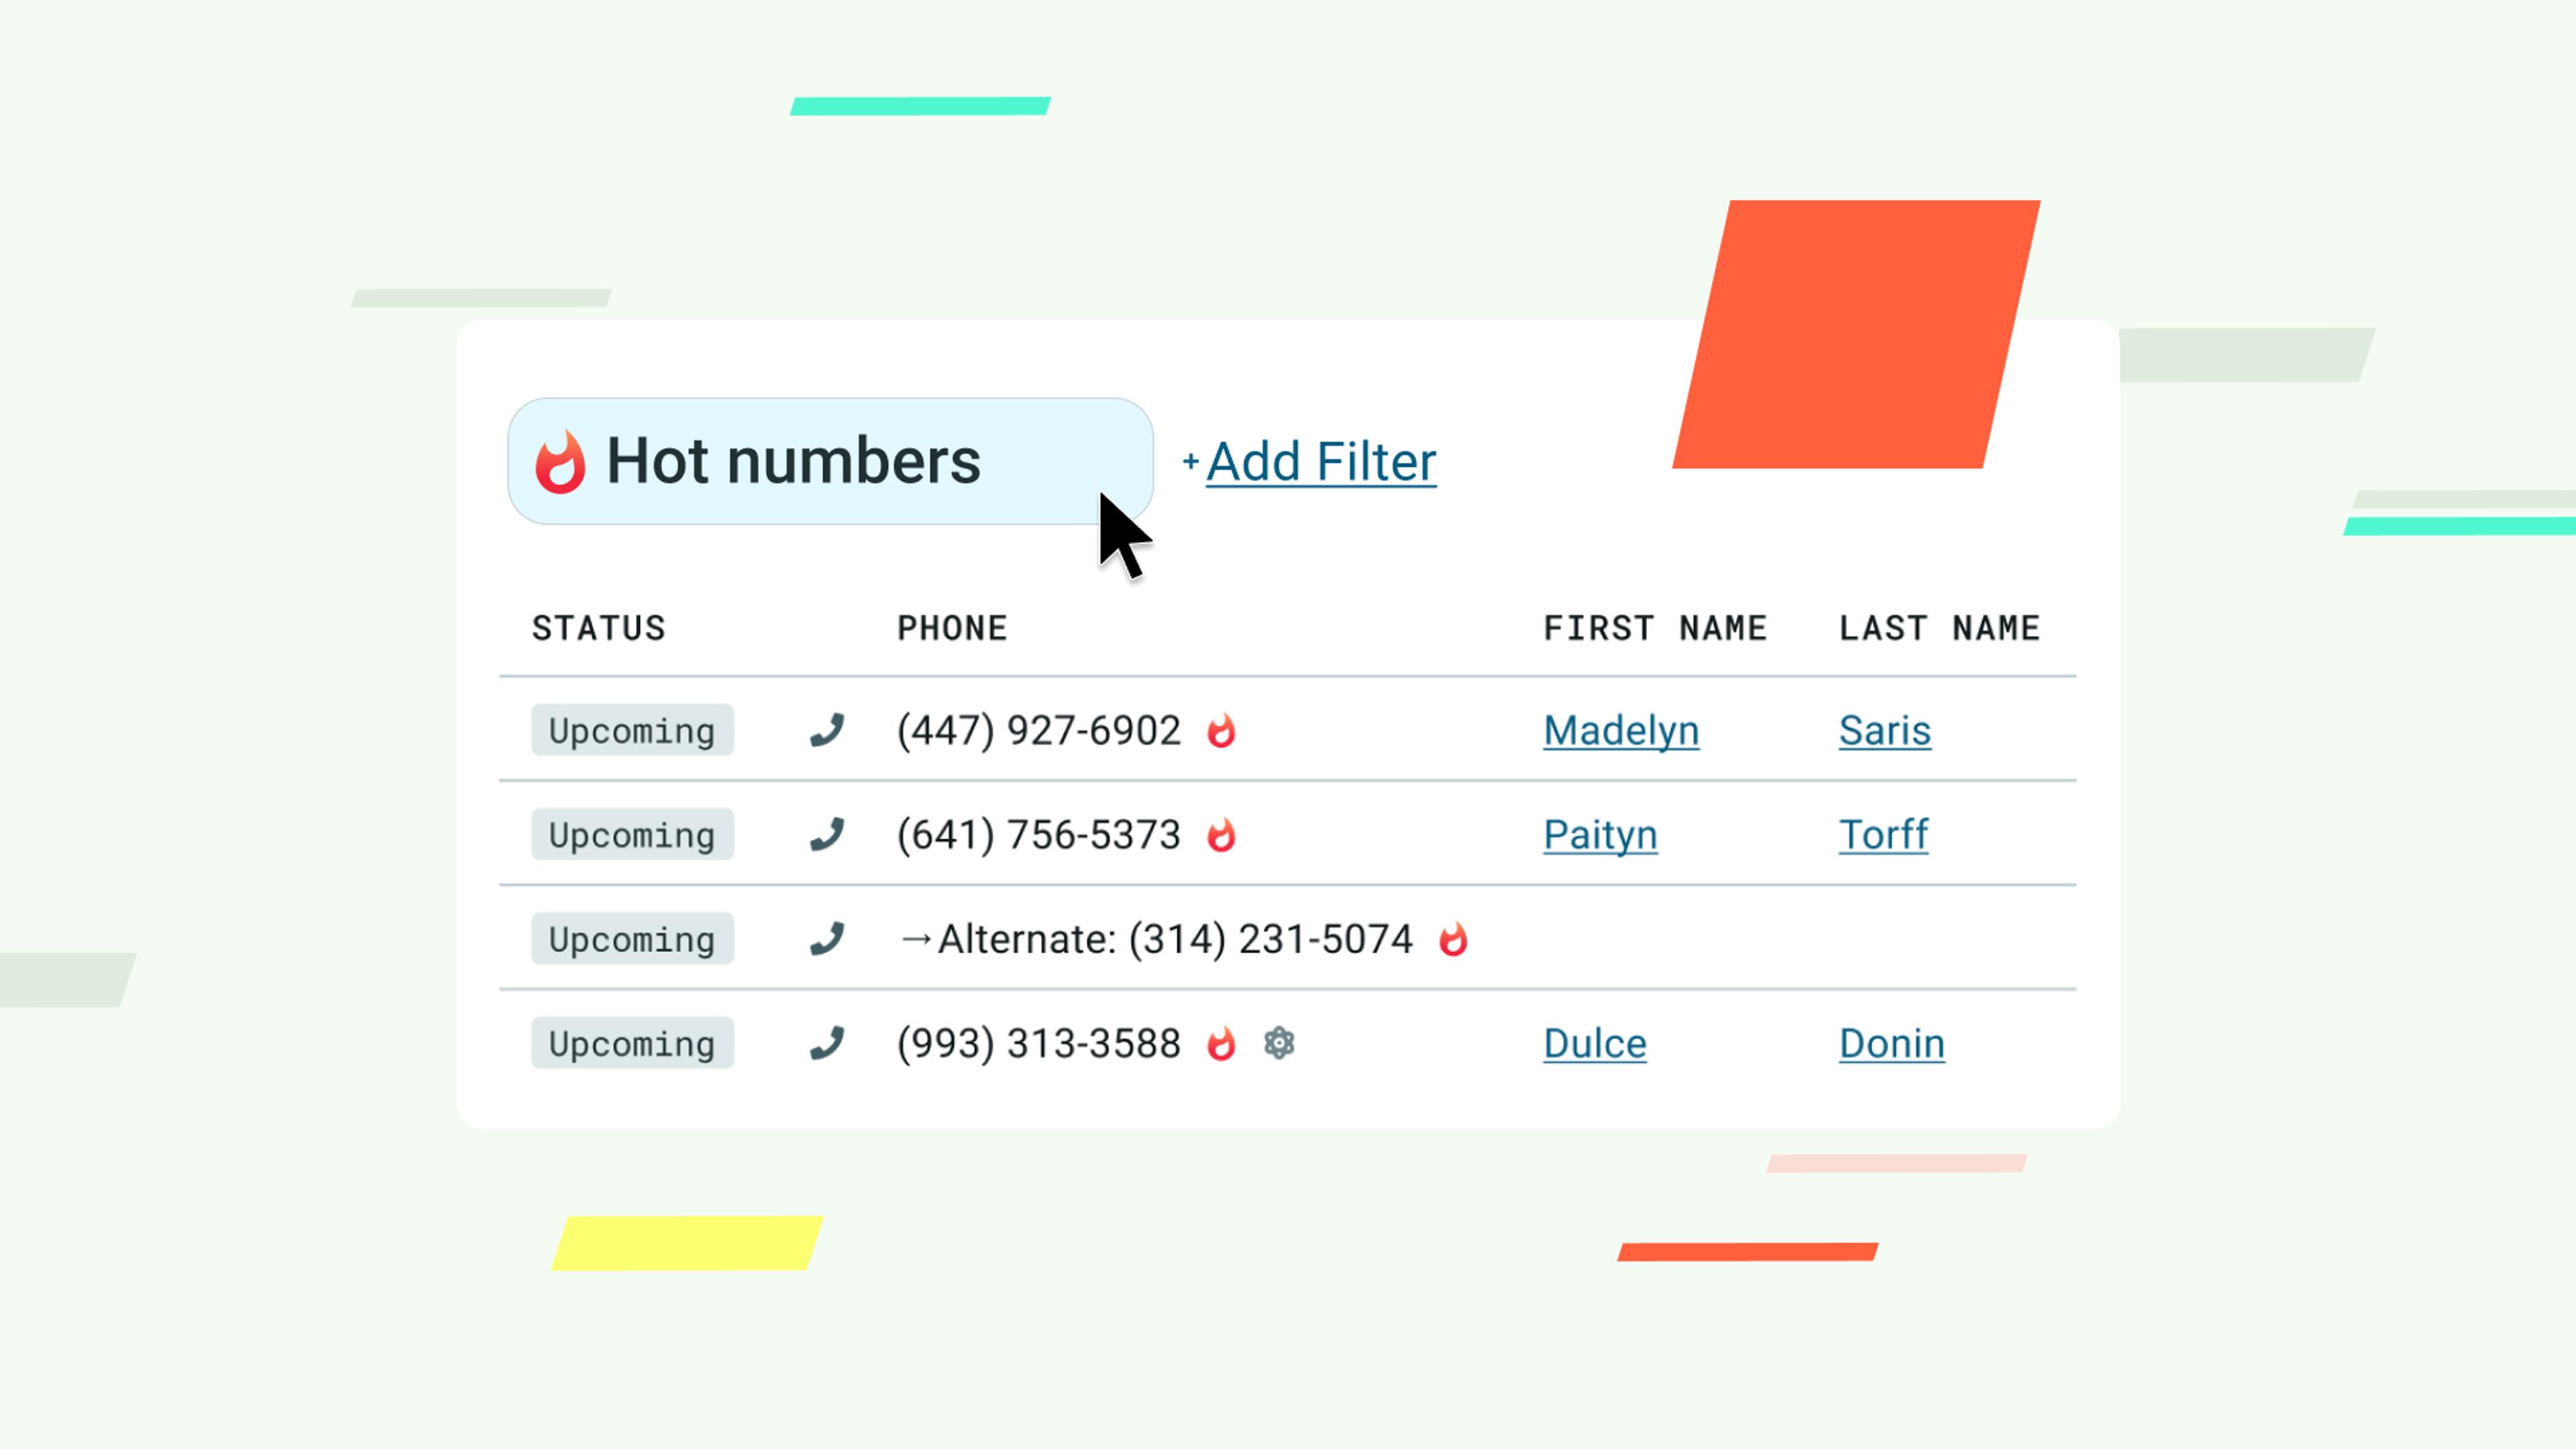Click Upcoming status badge in first row
2576x1449 pixels.
coord(632,730)
